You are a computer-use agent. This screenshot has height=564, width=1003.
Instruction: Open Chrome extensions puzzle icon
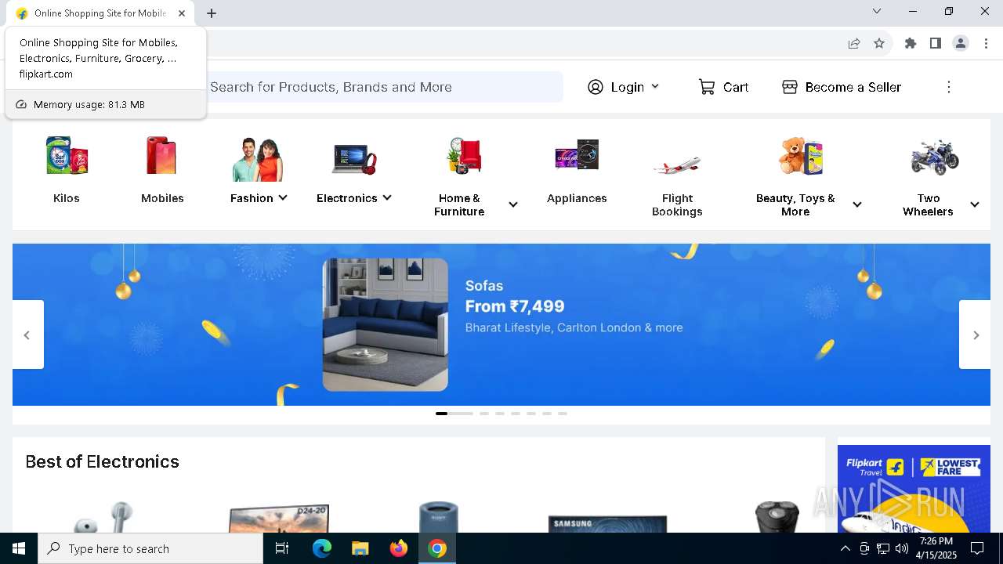tap(910, 43)
